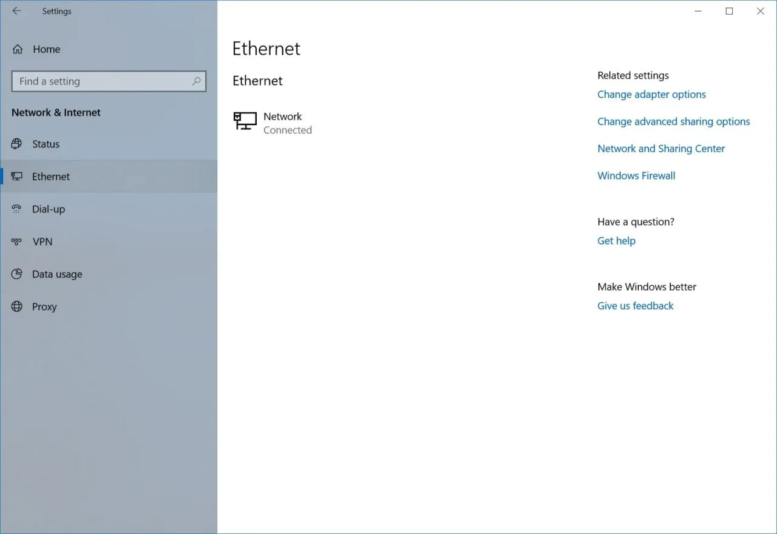The height and width of the screenshot is (534, 777).
Task: Click the Data usage pie icon
Action: click(17, 274)
